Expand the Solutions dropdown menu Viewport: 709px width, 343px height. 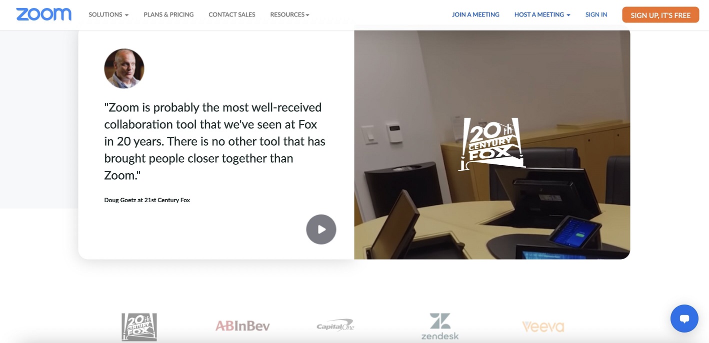108,14
